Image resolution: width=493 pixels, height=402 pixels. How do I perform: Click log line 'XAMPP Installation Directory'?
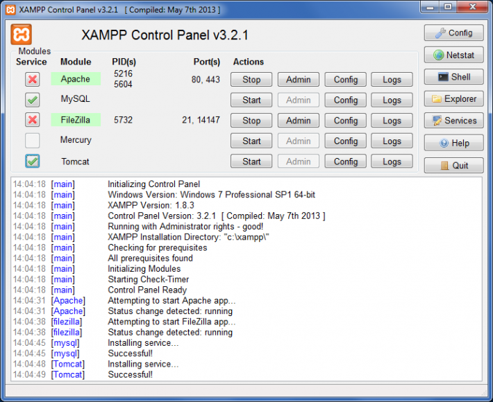(188, 237)
